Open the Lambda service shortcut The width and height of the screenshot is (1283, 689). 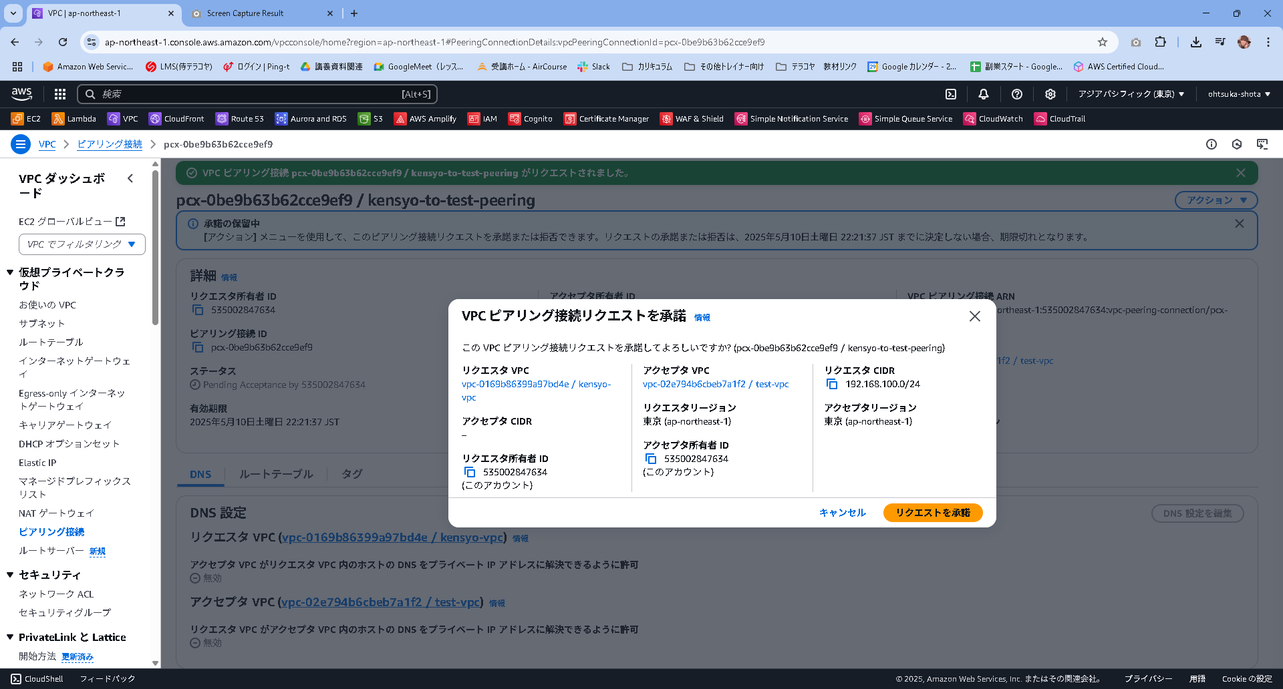coord(74,118)
